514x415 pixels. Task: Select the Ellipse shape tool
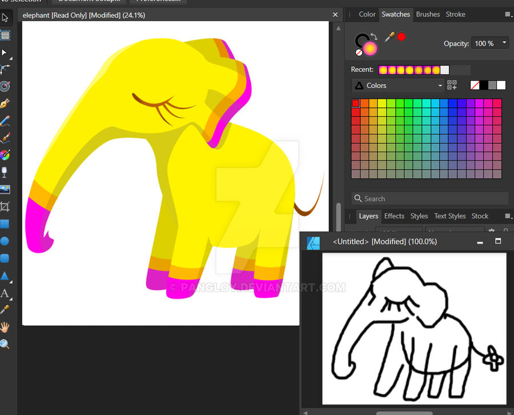click(5, 241)
